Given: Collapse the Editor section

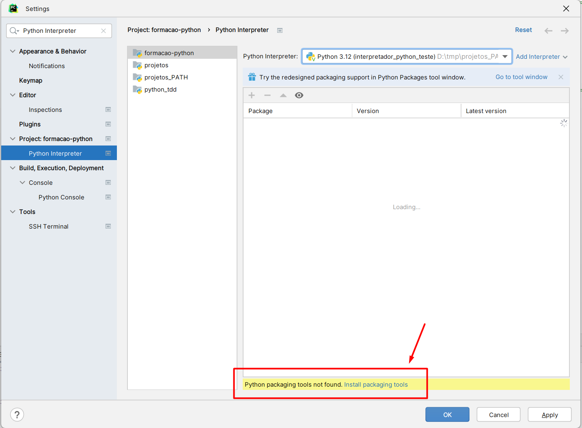Looking at the screenshot, I should pyautogui.click(x=13, y=95).
